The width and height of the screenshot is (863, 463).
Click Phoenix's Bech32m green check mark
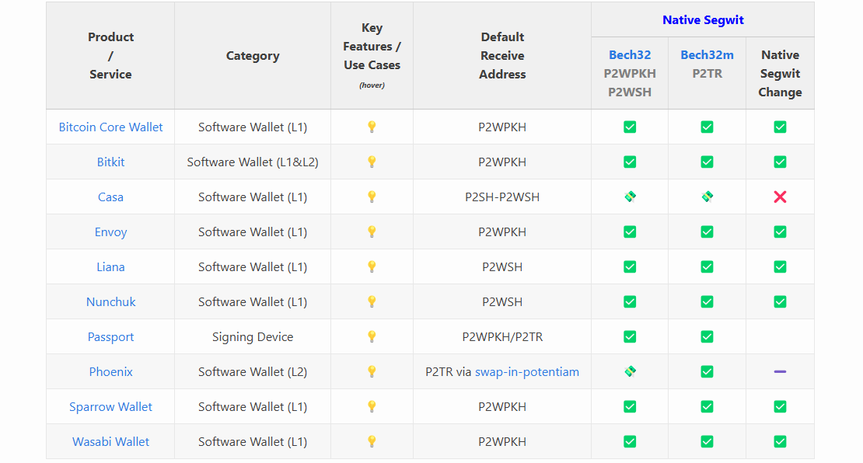tap(708, 371)
